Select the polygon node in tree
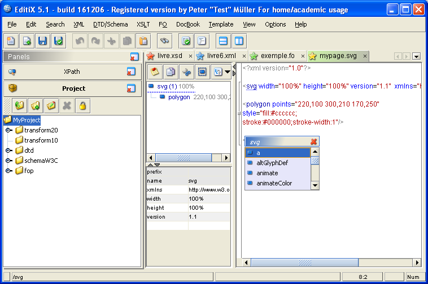Screen dimensions: 428x284 pyautogui.click(x=179, y=97)
